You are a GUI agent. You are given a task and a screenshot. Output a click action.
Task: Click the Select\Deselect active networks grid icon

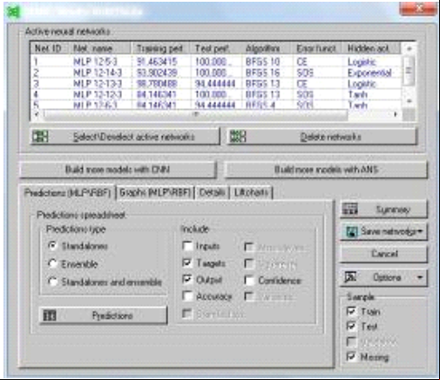pos(40,136)
